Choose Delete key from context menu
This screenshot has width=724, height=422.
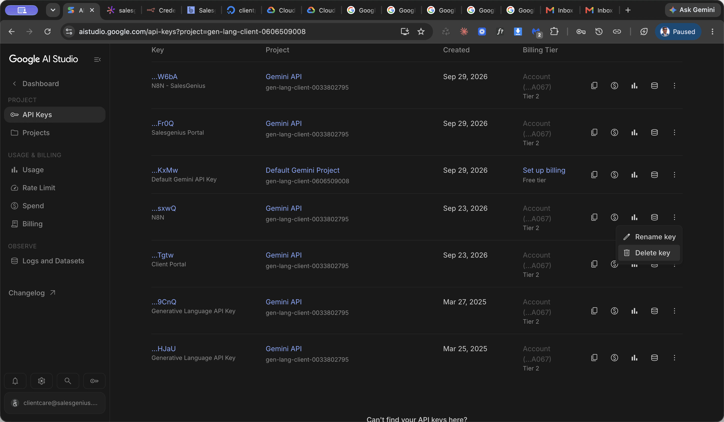click(649, 253)
